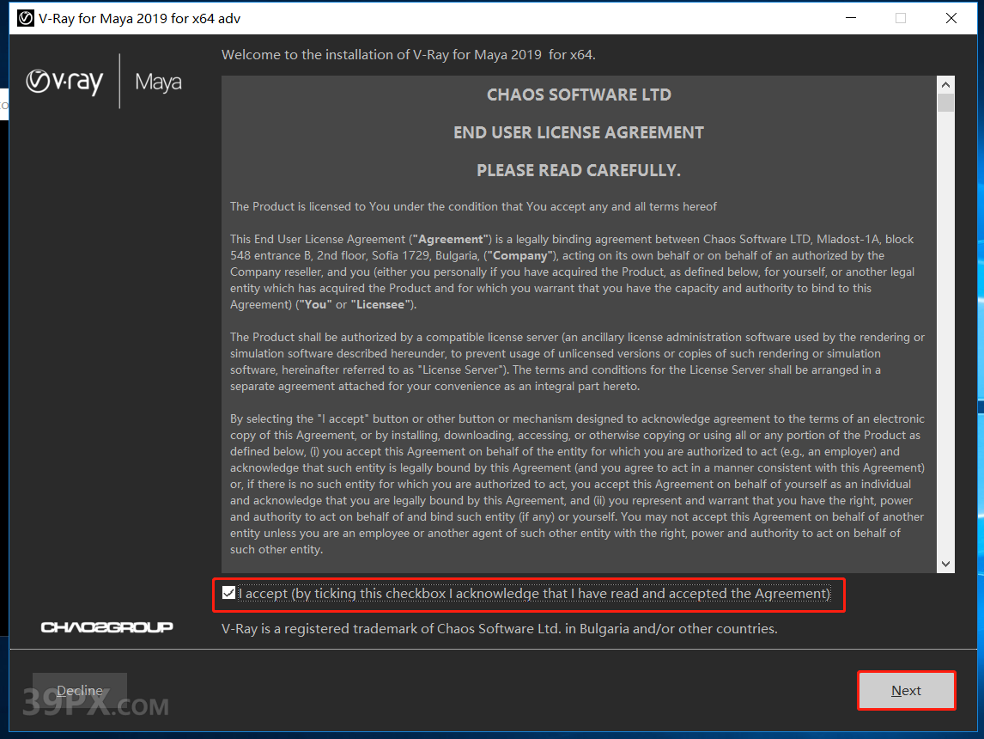Click the line 'The Product is licensed to You'
Screen dimensions: 984x739
point(473,206)
